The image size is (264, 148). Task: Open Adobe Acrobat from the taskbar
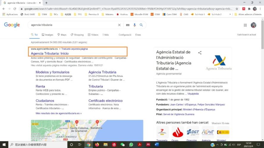(x=139, y=144)
